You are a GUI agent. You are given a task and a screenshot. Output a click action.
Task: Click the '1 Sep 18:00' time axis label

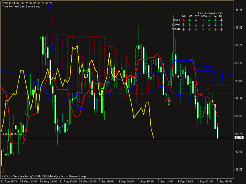point(185,182)
